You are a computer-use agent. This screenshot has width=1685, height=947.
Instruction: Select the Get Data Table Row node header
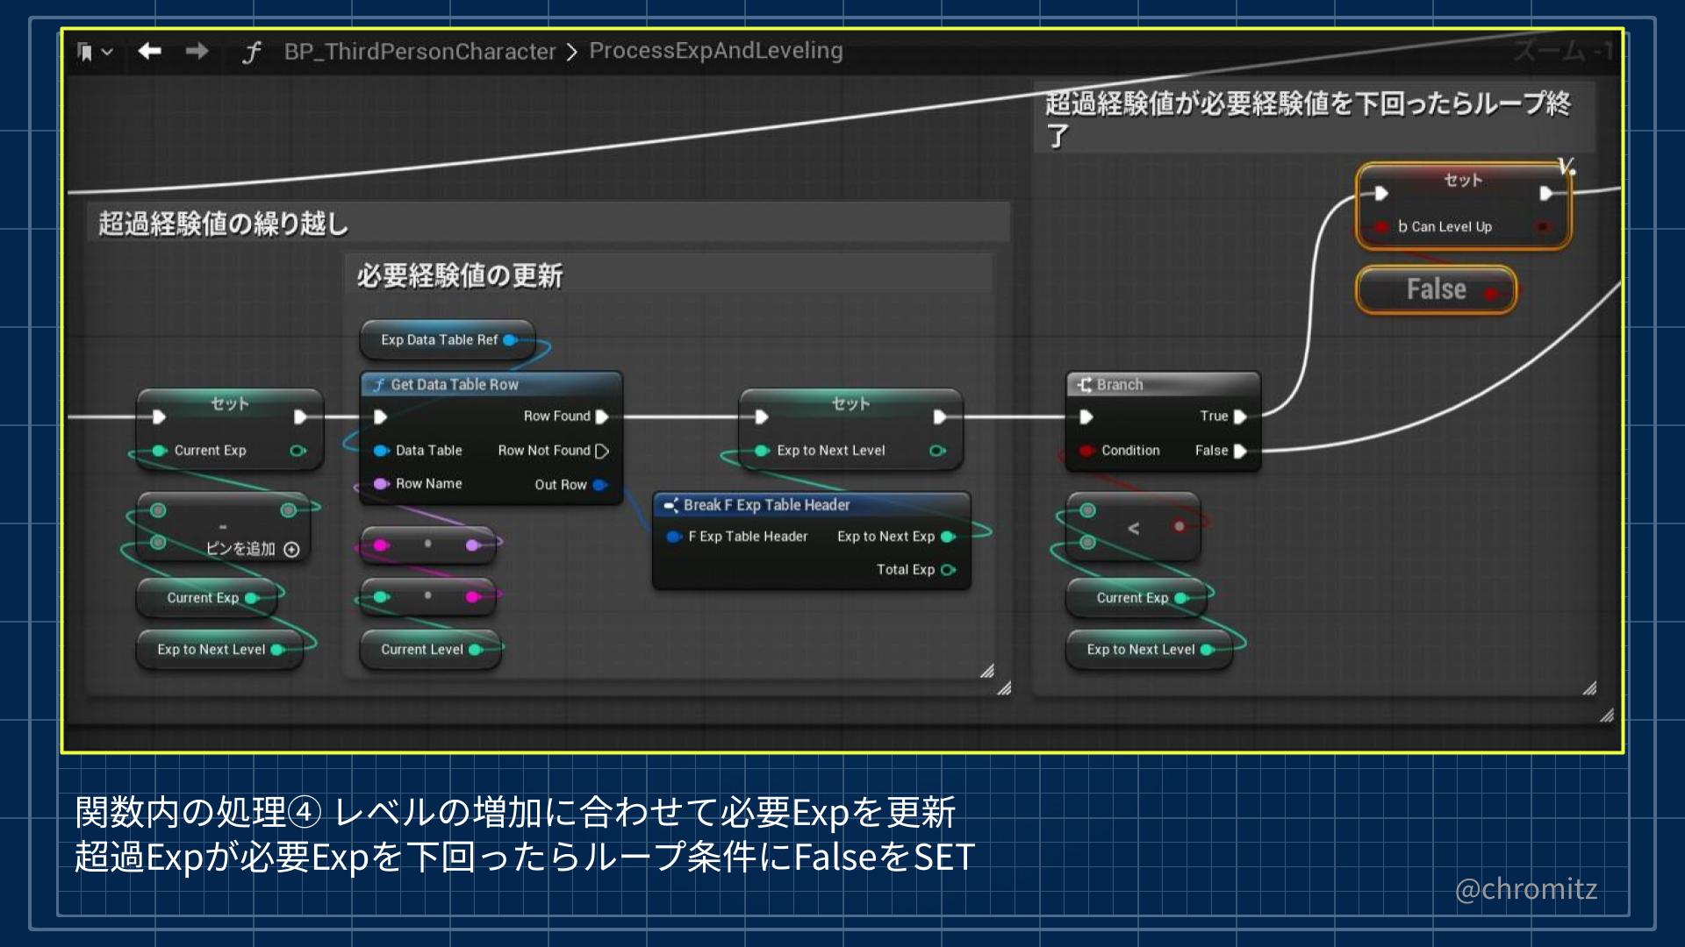point(491,384)
